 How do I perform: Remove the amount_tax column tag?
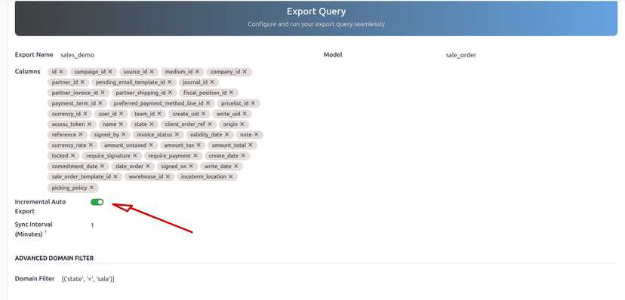point(199,145)
